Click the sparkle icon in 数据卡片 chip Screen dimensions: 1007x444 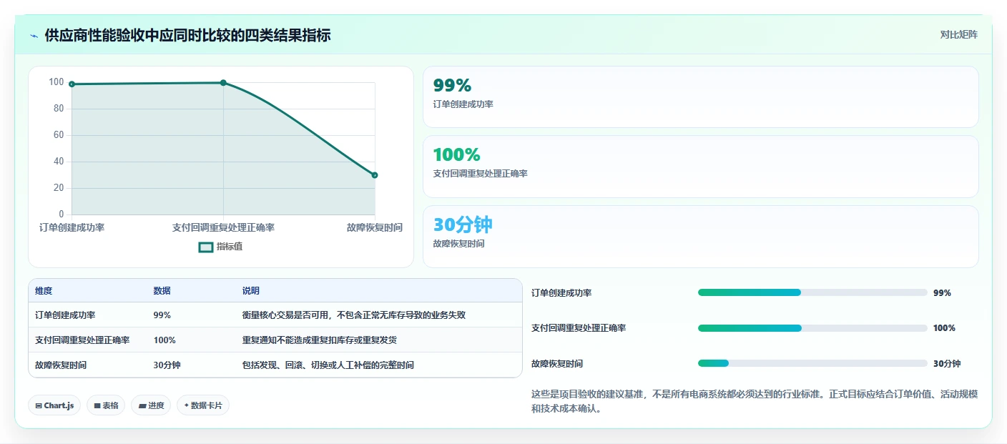pyautogui.click(x=187, y=405)
